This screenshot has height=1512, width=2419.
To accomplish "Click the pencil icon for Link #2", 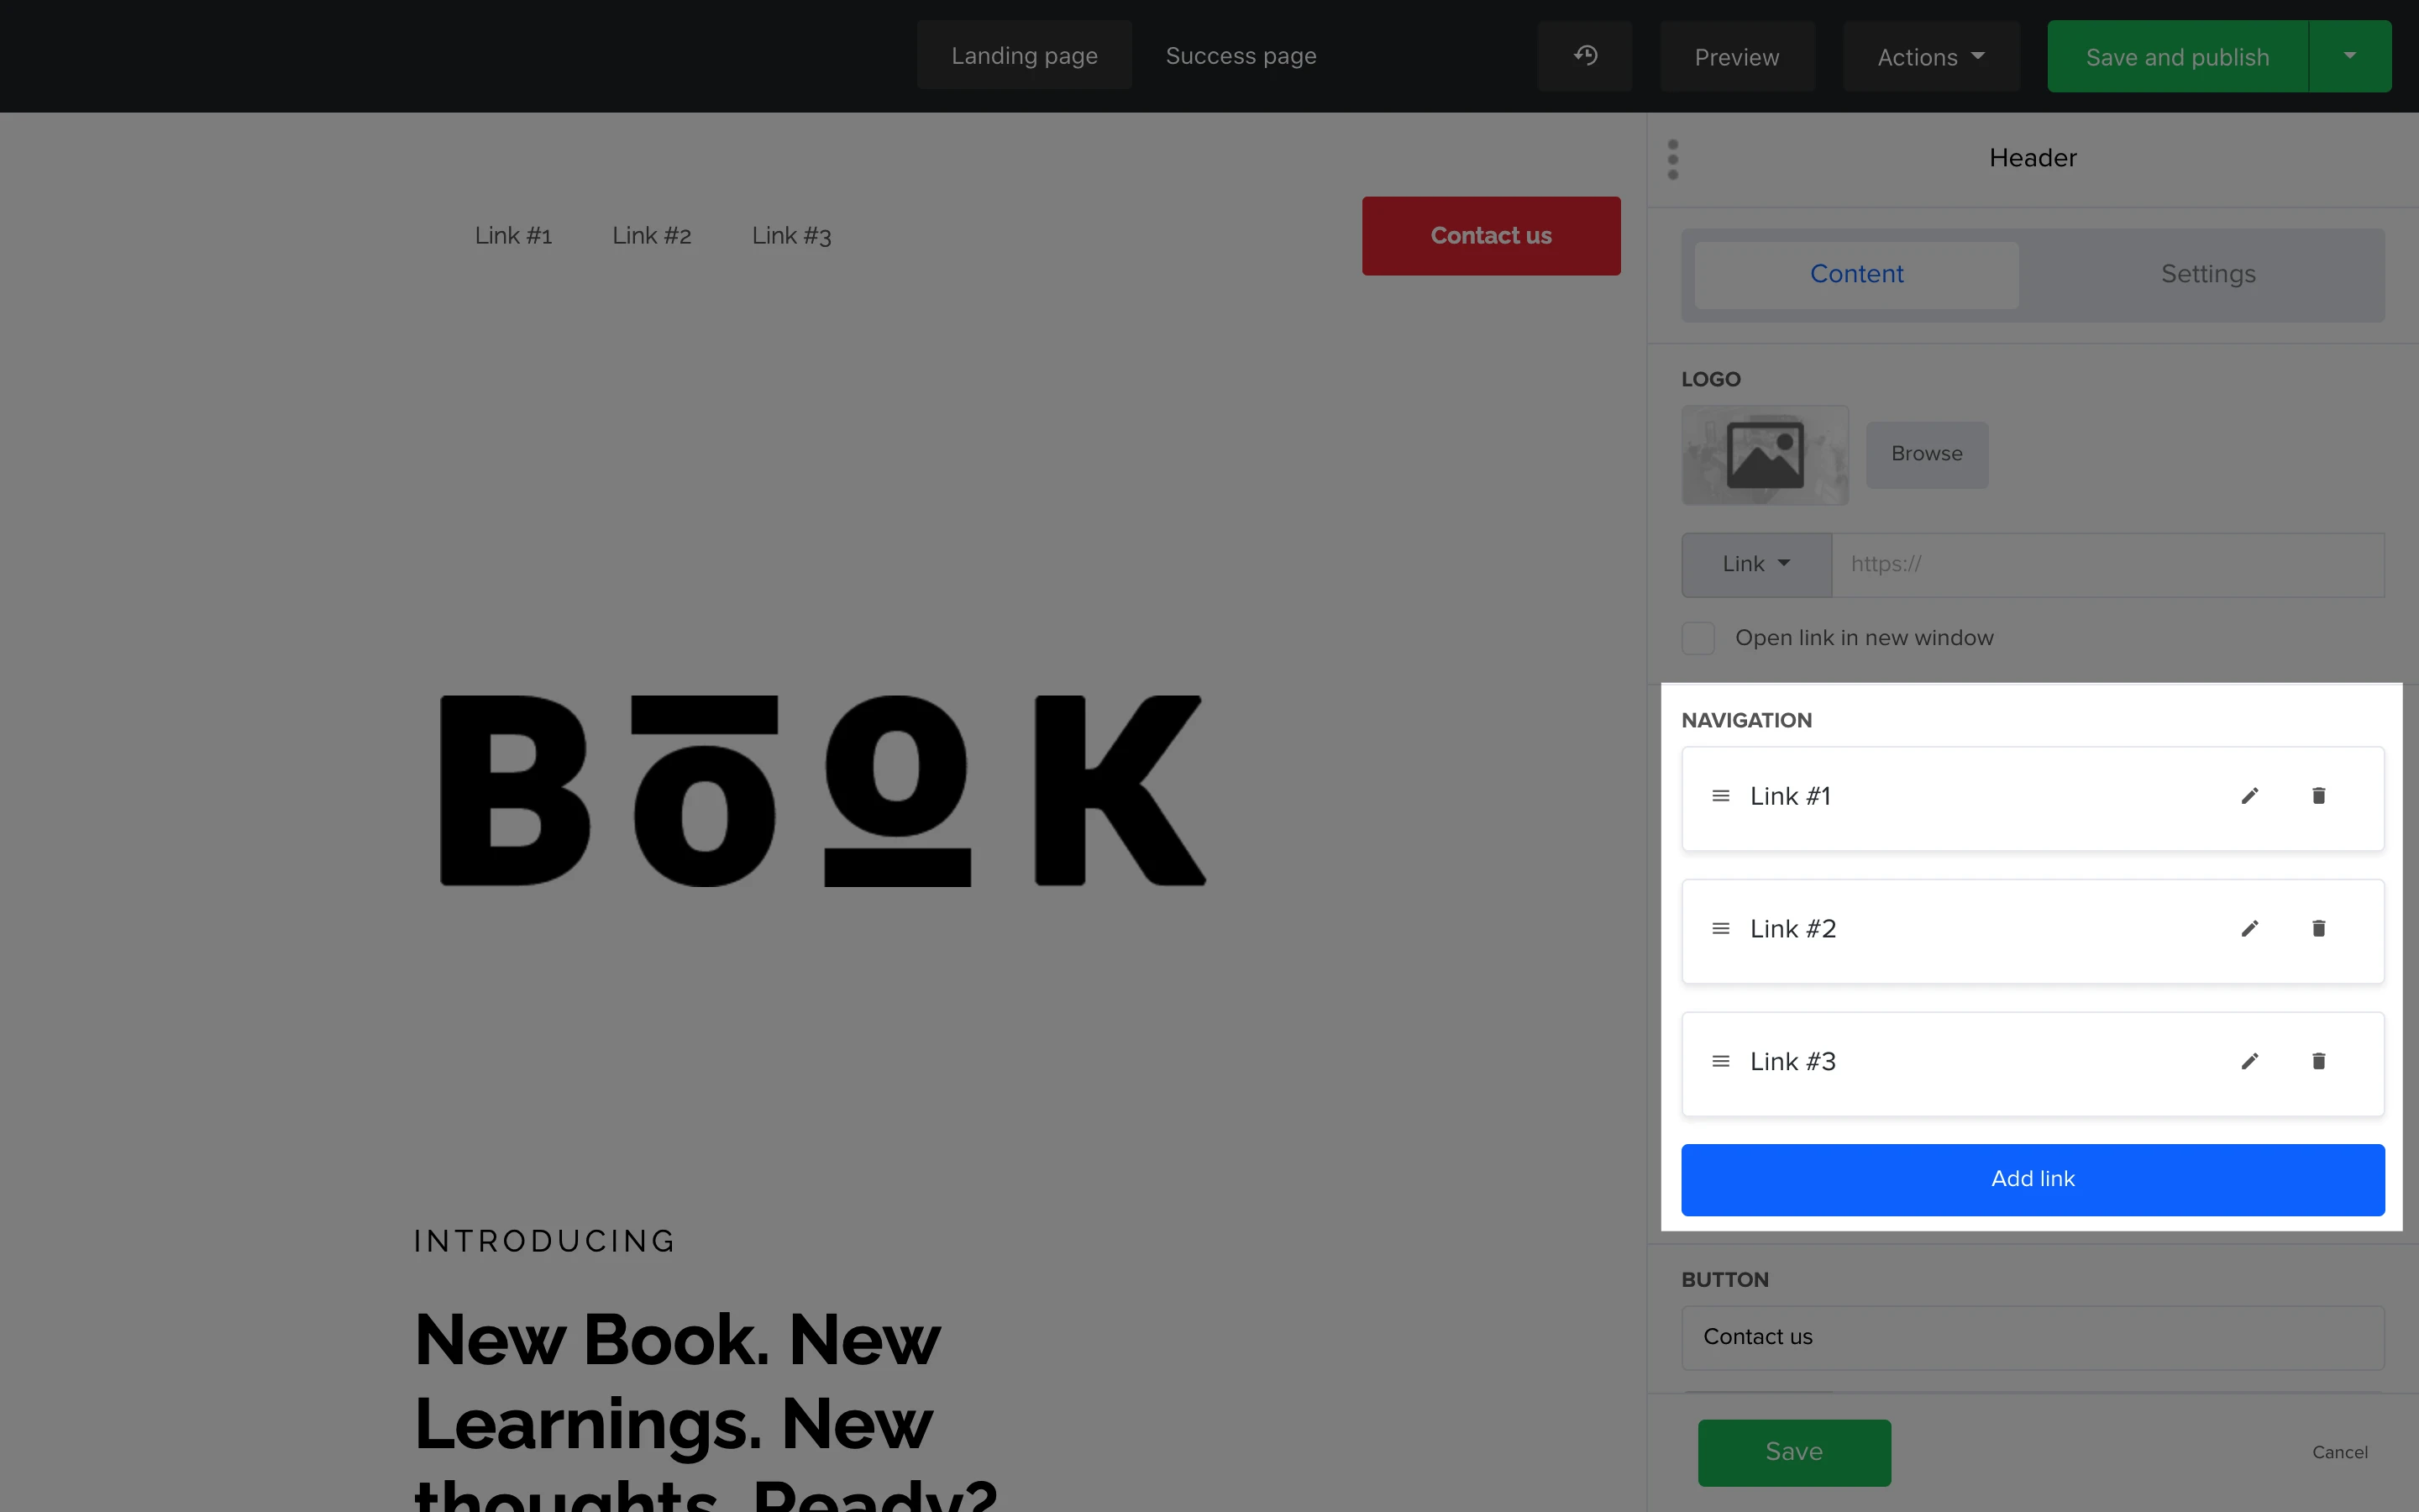I will coord(2249,929).
